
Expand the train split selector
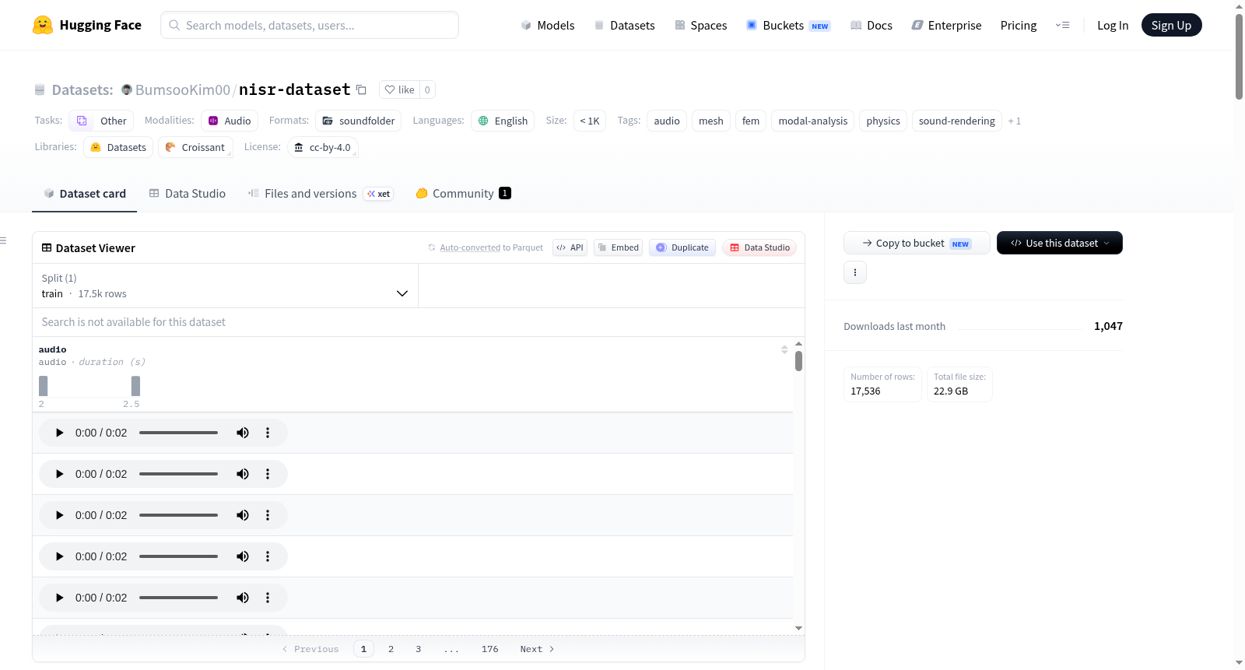[x=226, y=286]
